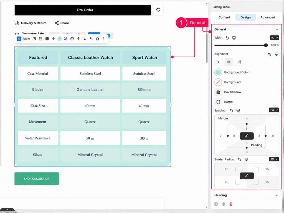
Task: Collapse the General section chevron
Action: (x=277, y=29)
